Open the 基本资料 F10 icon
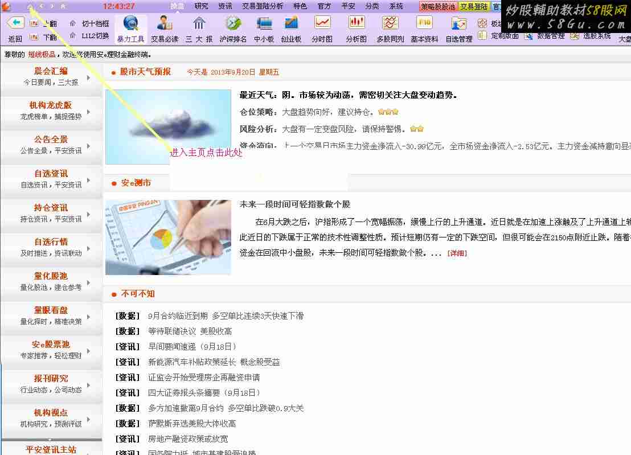The width and height of the screenshot is (631, 455). tap(424, 23)
